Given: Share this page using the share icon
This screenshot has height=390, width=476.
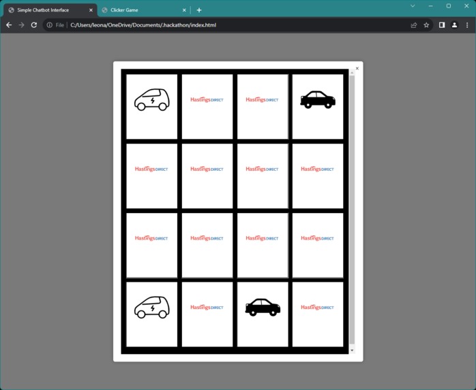Looking at the screenshot, I should pyautogui.click(x=414, y=25).
